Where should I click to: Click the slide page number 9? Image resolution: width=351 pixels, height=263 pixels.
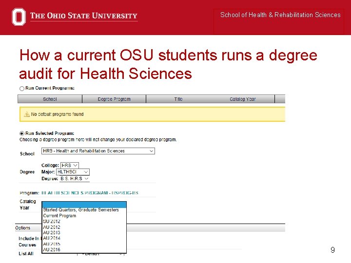pos(332,249)
